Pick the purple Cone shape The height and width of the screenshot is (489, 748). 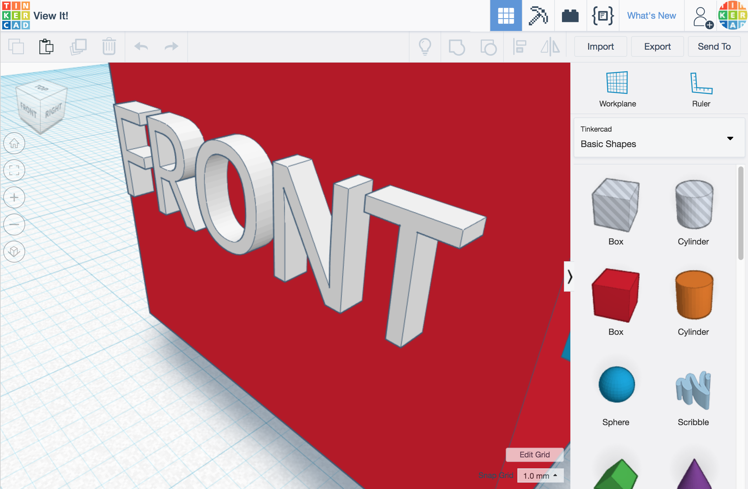pyautogui.click(x=694, y=474)
